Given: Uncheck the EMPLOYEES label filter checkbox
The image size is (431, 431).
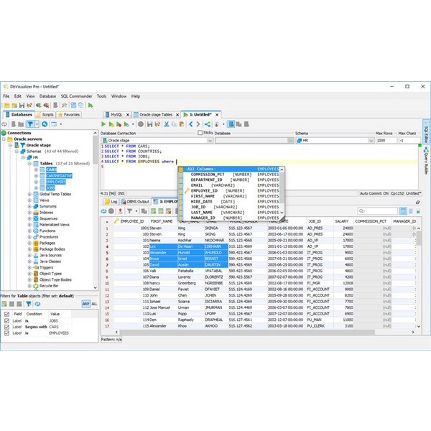Looking at the screenshot, I should (6, 333).
